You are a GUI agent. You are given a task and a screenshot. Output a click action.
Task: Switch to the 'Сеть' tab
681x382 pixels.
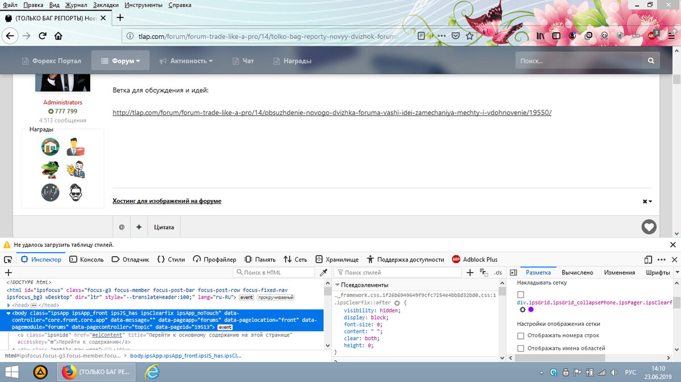[x=295, y=260]
